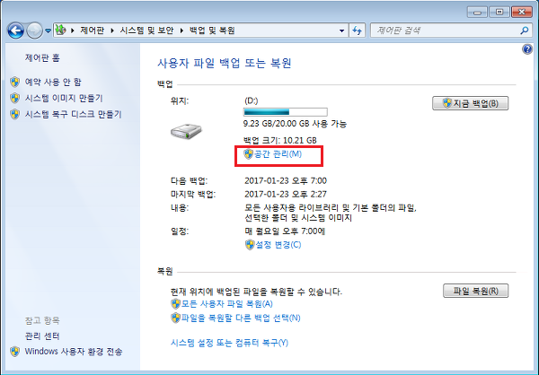Click the 제어판 검색 search field
Viewport: 539px width, 375px height.
click(x=440, y=31)
